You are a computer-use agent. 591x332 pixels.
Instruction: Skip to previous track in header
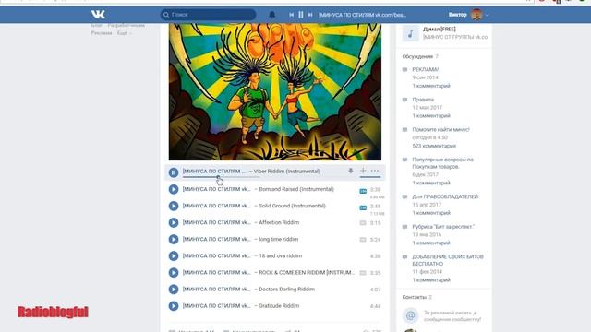click(292, 15)
